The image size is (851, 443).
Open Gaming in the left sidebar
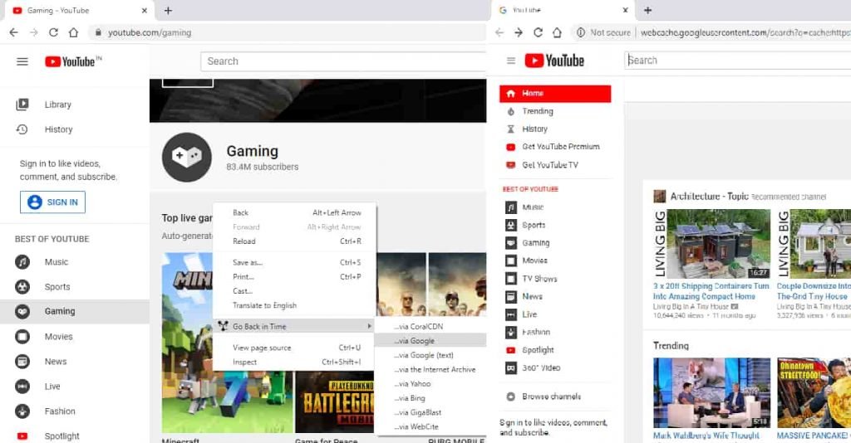[74, 311]
